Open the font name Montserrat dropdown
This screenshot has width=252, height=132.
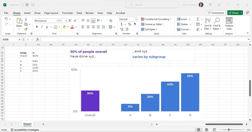coord(57,21)
